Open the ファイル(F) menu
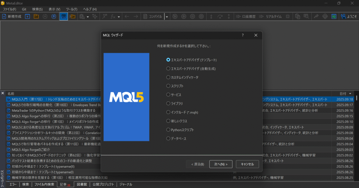Viewport: 359px width, 188px height. [9, 9]
